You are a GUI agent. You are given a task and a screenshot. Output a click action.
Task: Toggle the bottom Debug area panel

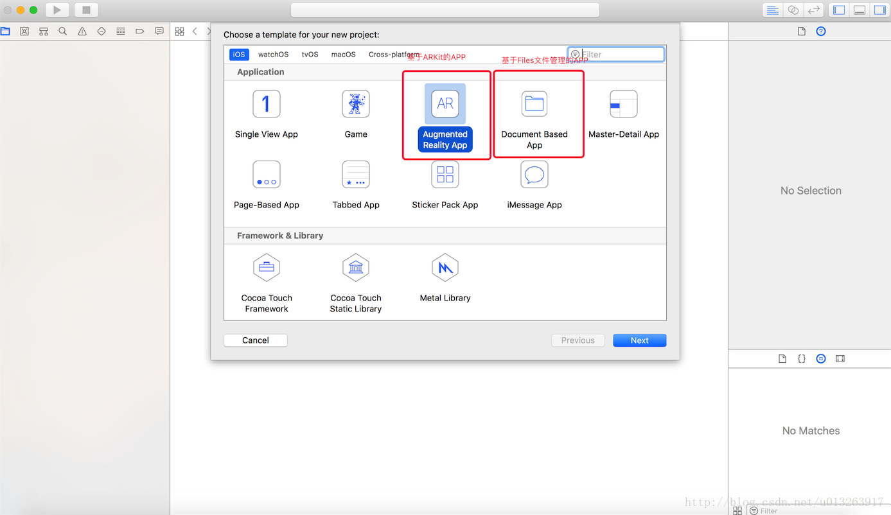click(860, 10)
